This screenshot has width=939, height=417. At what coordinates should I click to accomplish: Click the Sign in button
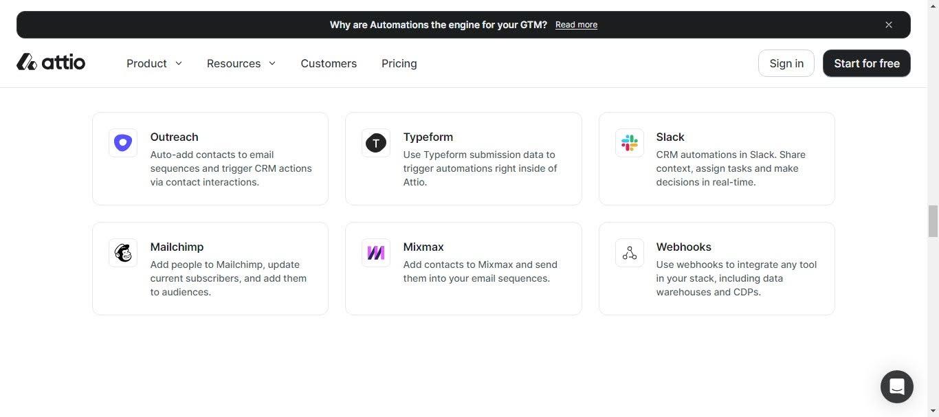tap(786, 63)
